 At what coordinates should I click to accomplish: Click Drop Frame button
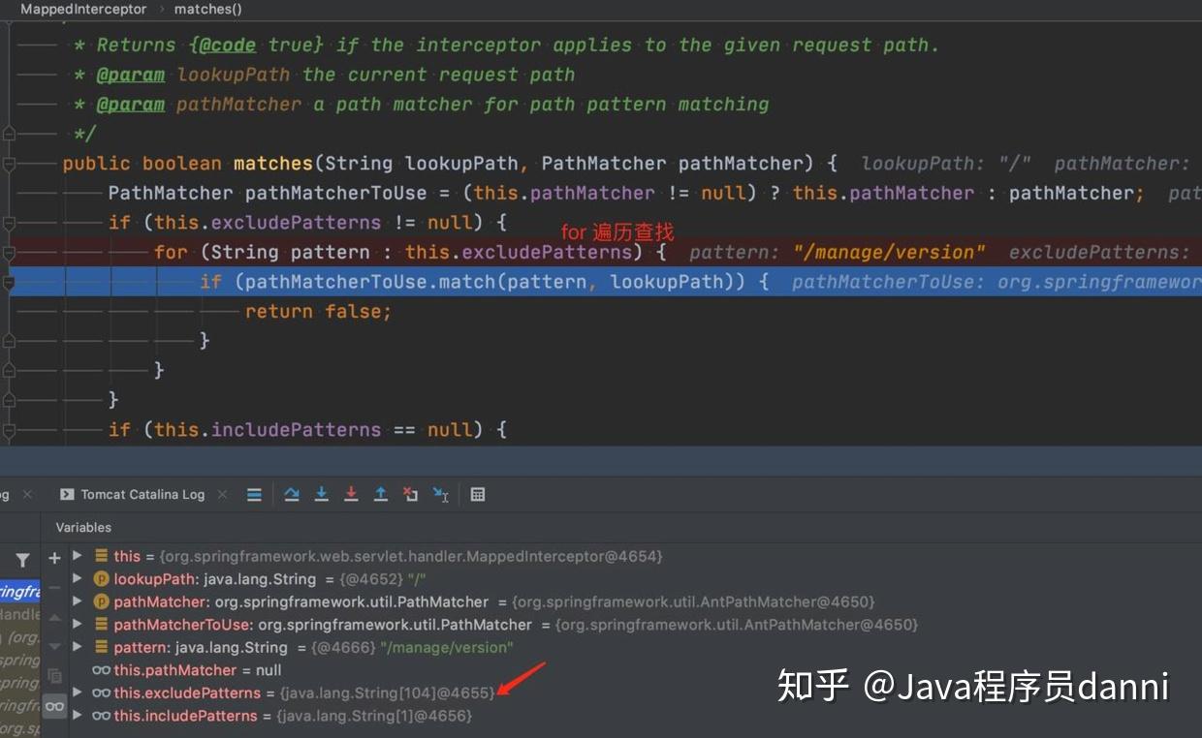click(411, 494)
